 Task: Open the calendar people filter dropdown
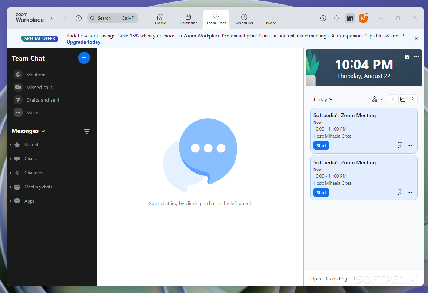378,99
